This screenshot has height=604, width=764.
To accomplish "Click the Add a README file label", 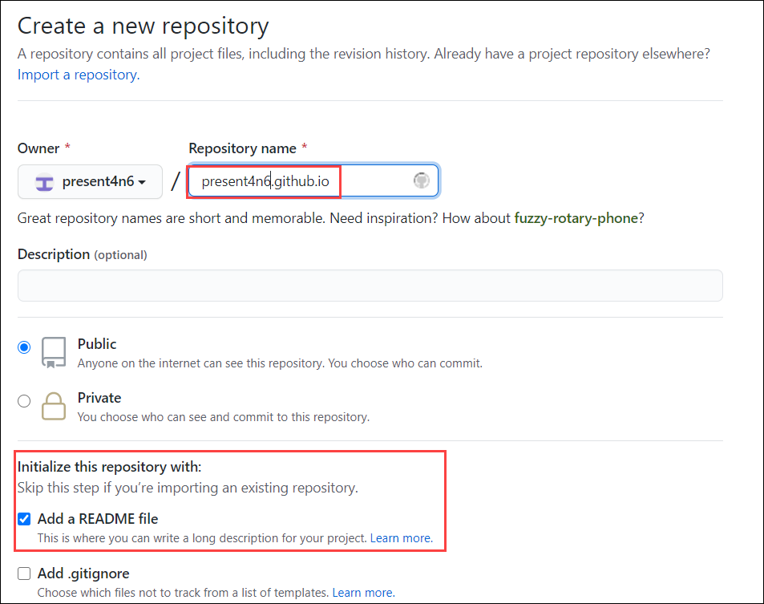I will coord(98,519).
